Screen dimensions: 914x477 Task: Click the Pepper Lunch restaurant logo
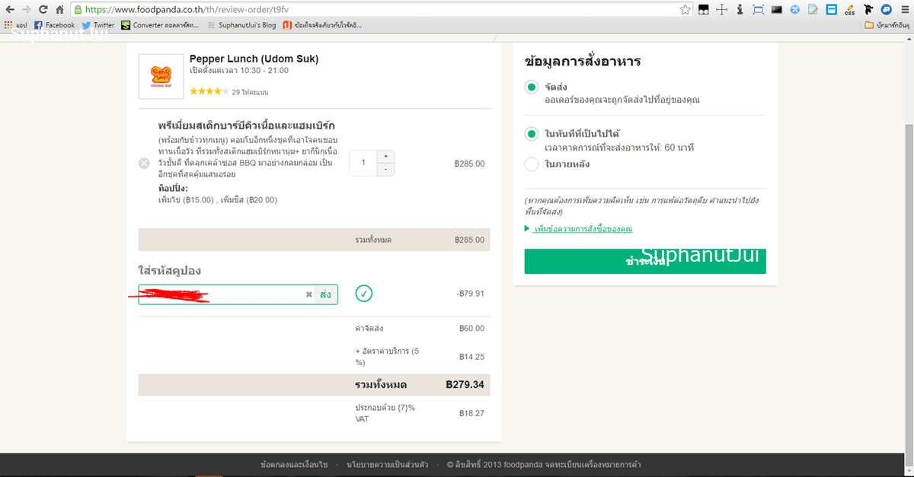coord(161,76)
